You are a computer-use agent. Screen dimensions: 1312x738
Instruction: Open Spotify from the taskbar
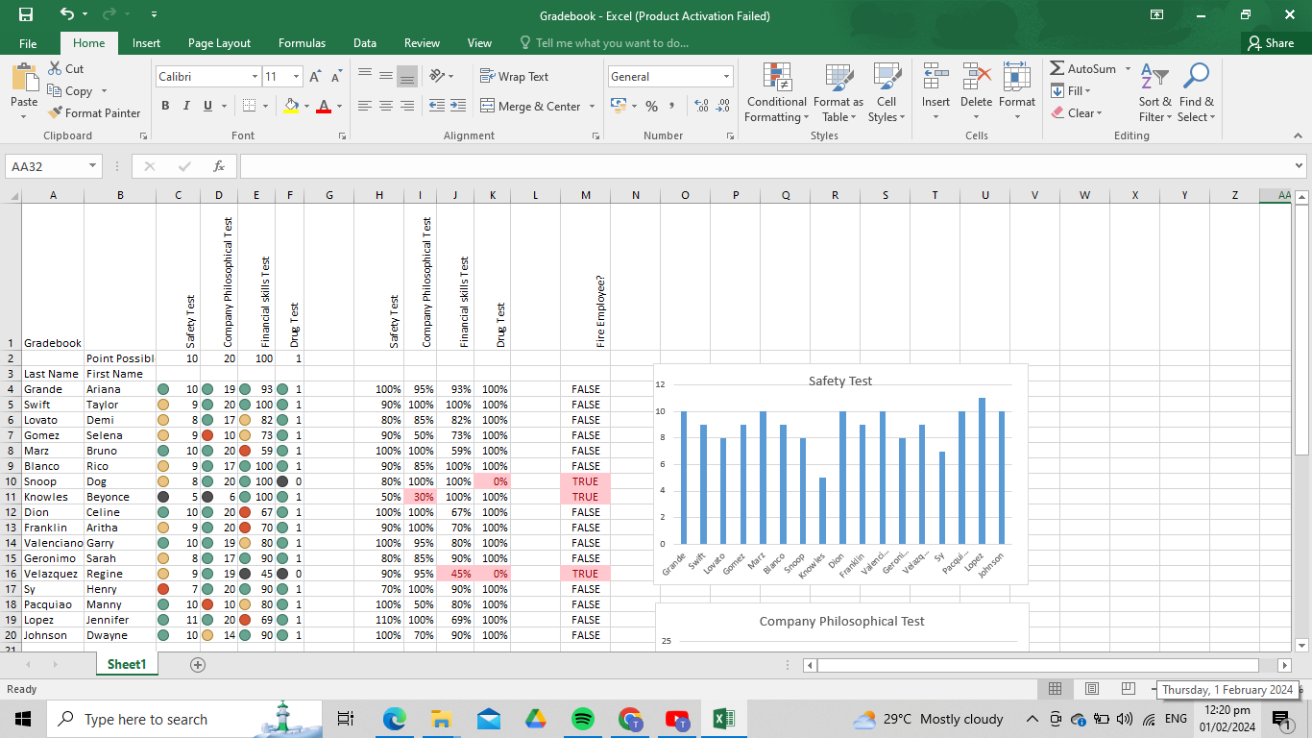point(583,719)
